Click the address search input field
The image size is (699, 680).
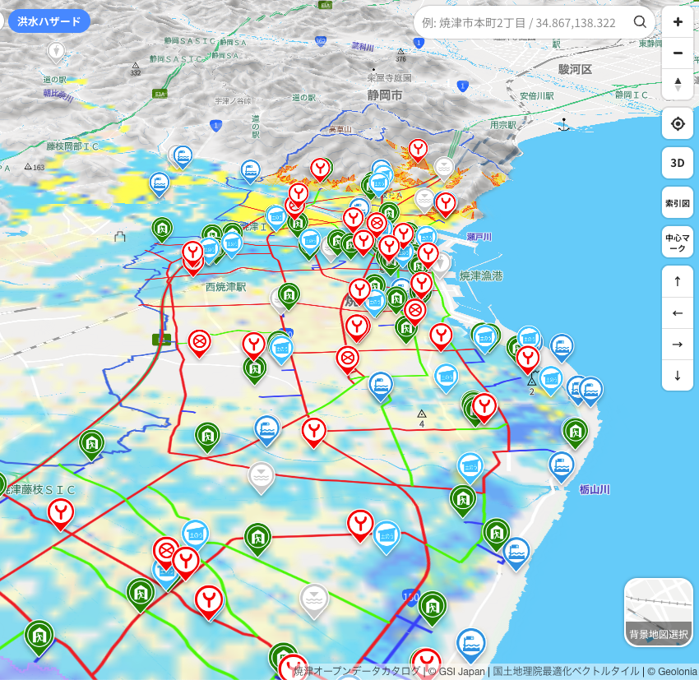tap(522, 22)
